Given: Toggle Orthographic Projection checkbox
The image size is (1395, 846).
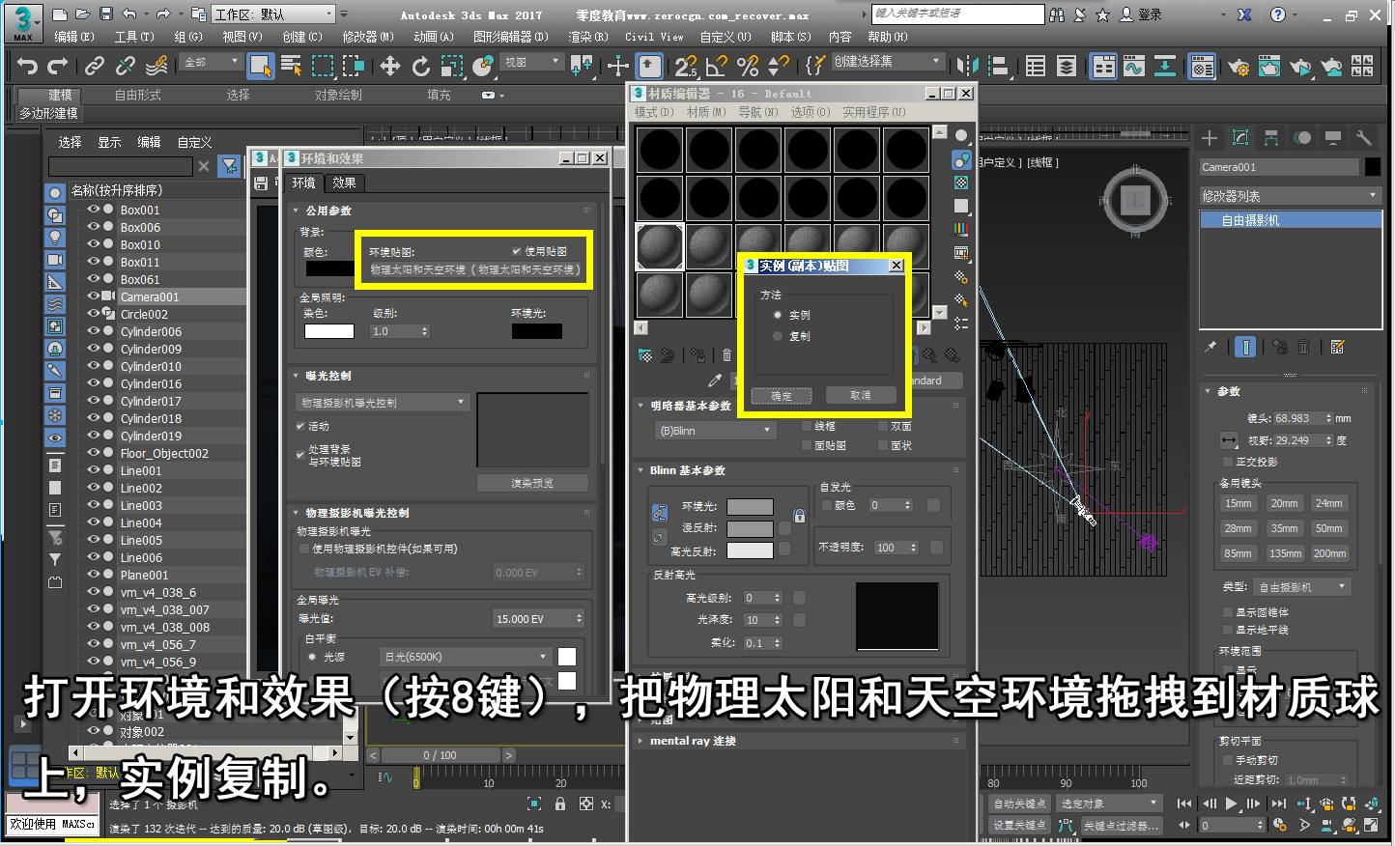Looking at the screenshot, I should click(1227, 462).
